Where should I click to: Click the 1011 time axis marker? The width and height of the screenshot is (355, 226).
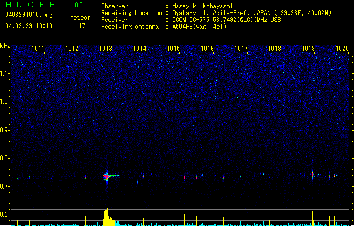(x=38, y=49)
